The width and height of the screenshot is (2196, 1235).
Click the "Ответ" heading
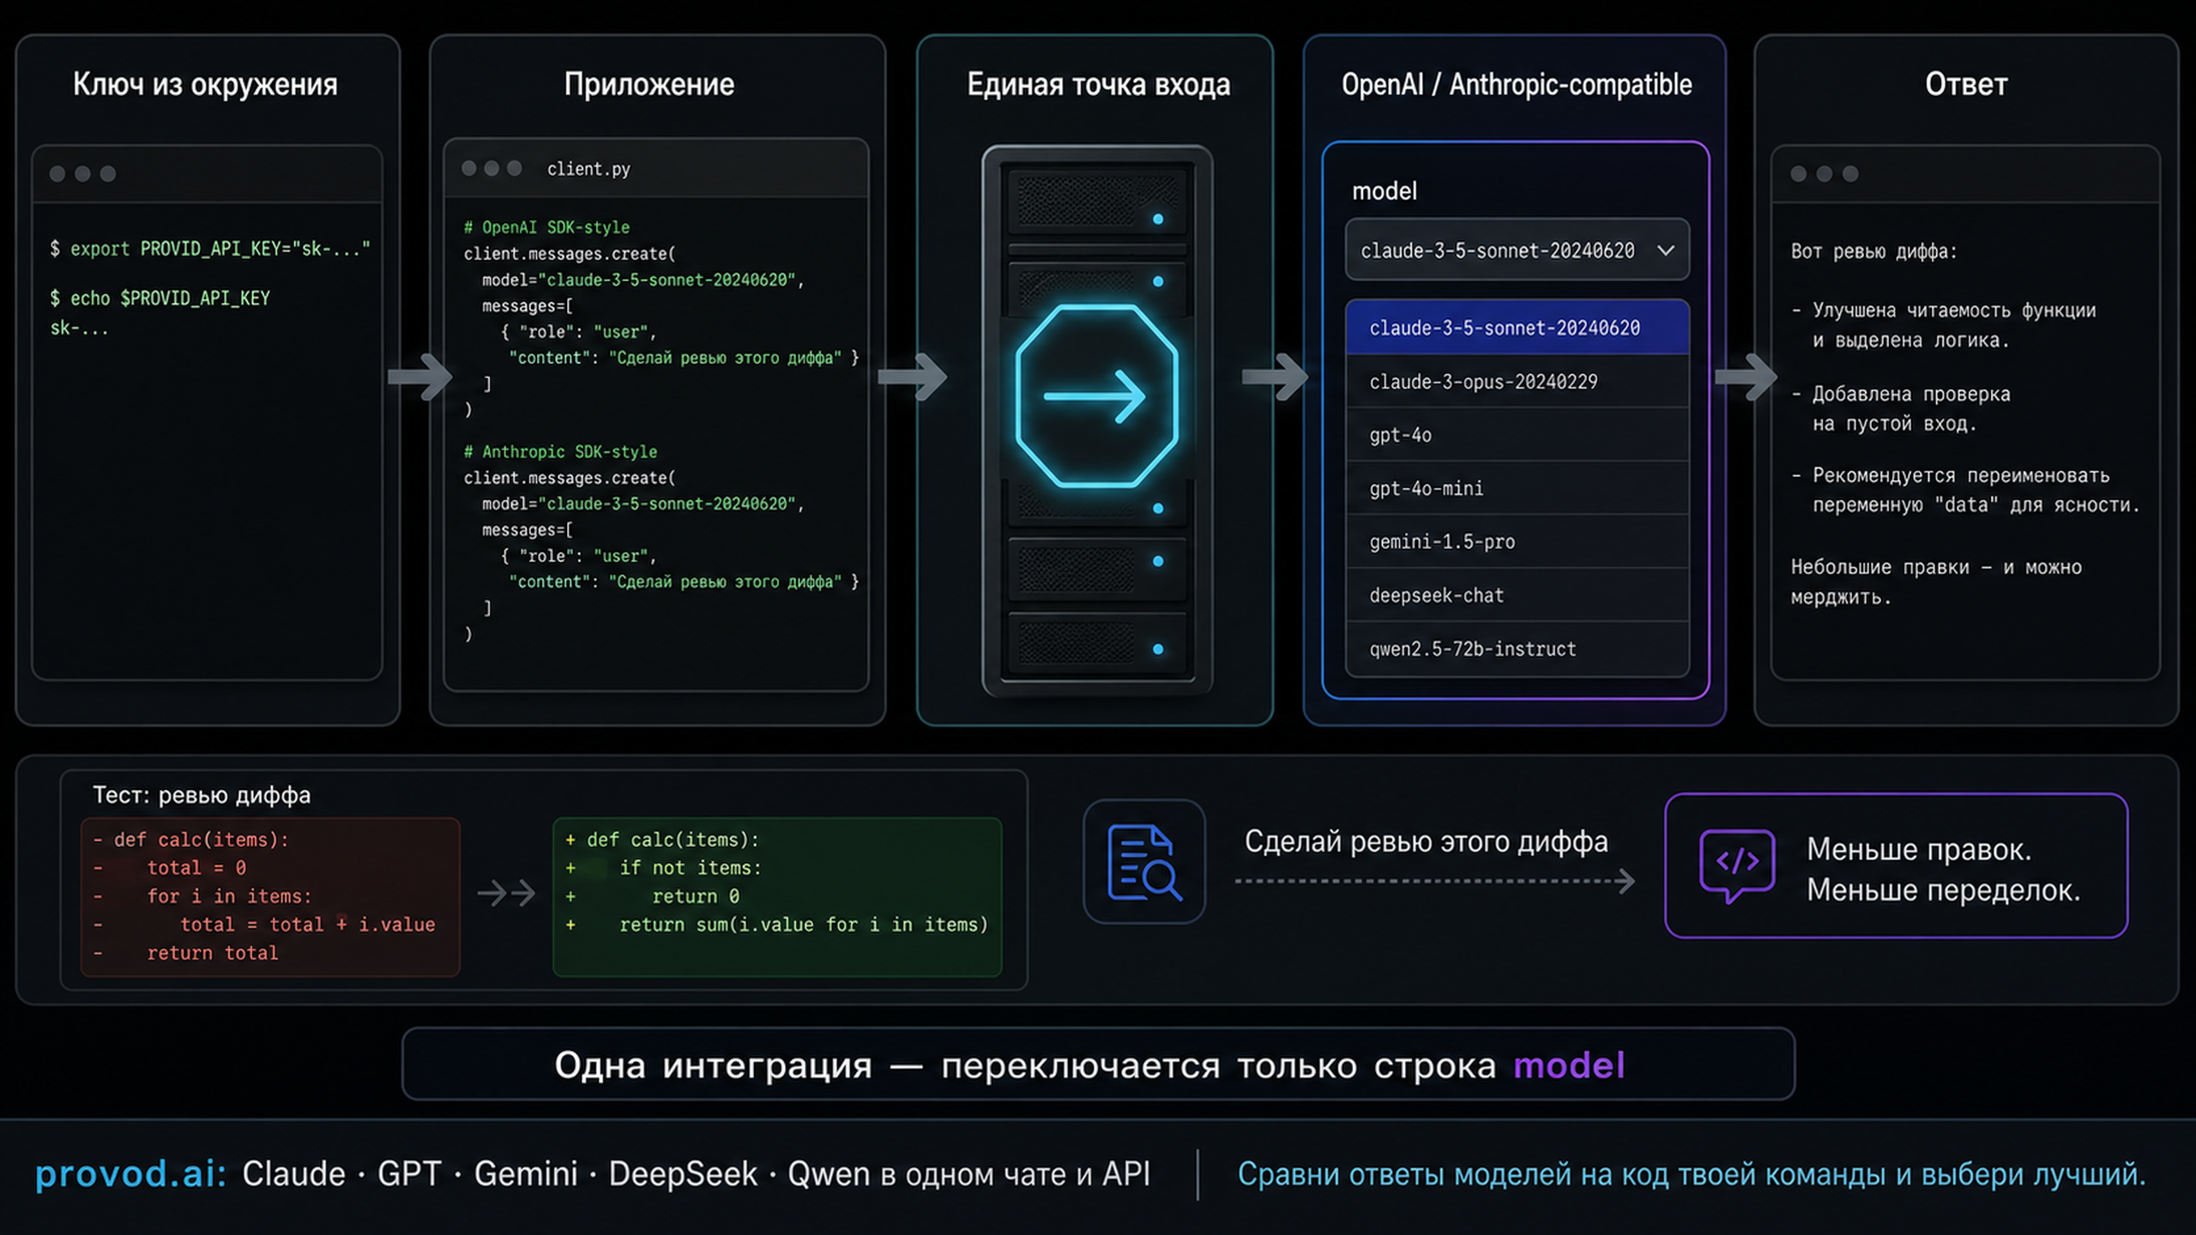tap(1966, 84)
